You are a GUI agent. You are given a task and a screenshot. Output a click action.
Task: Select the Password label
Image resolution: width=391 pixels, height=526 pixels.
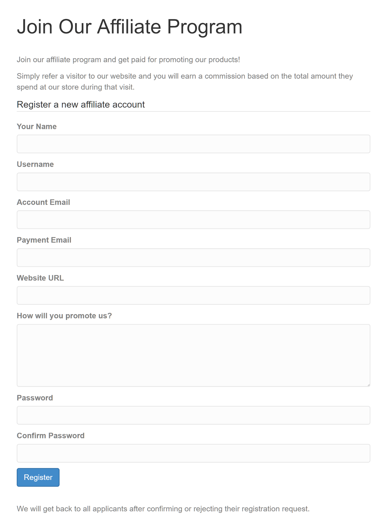35,398
